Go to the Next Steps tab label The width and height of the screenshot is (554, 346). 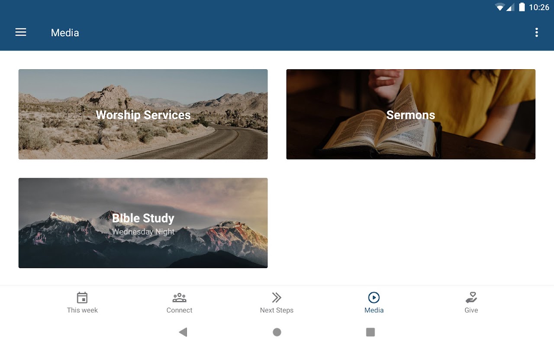pos(277,310)
